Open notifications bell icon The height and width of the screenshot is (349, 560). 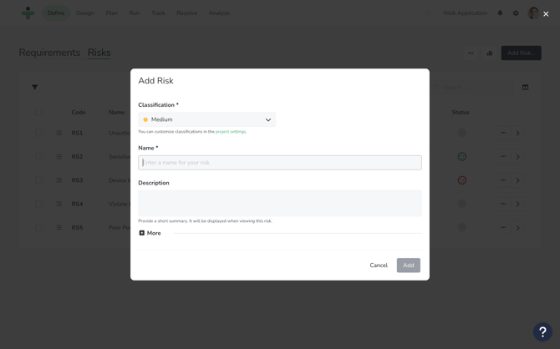pos(501,13)
